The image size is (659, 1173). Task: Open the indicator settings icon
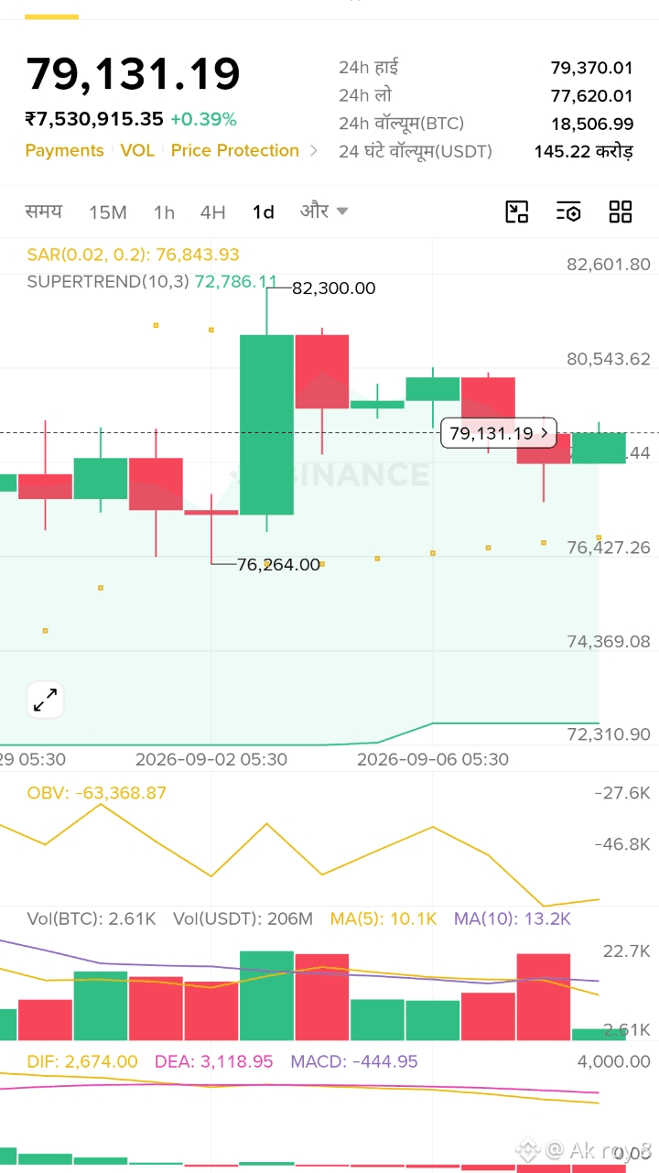568,212
